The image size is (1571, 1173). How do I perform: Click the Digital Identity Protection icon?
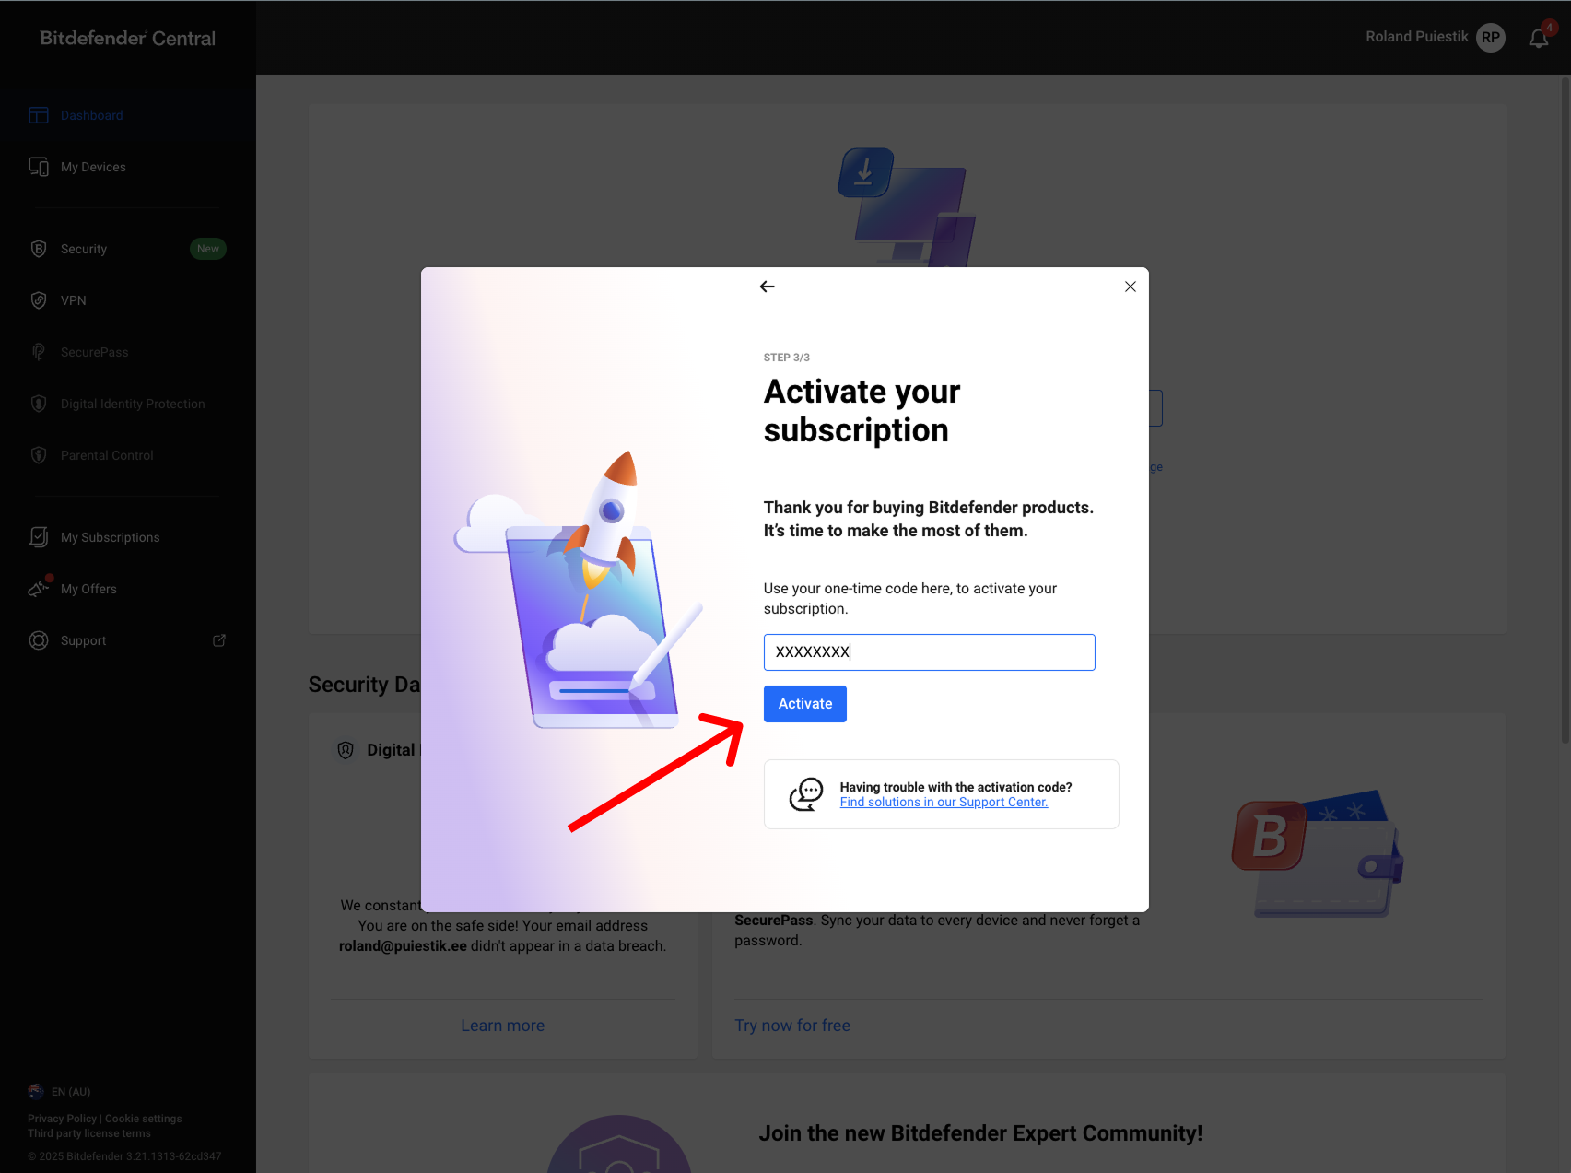39,404
